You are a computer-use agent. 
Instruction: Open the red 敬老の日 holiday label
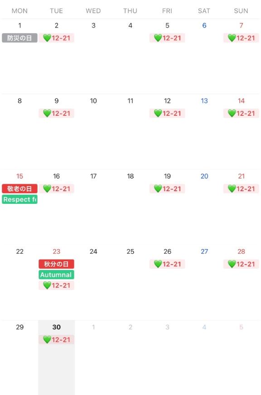19,189
